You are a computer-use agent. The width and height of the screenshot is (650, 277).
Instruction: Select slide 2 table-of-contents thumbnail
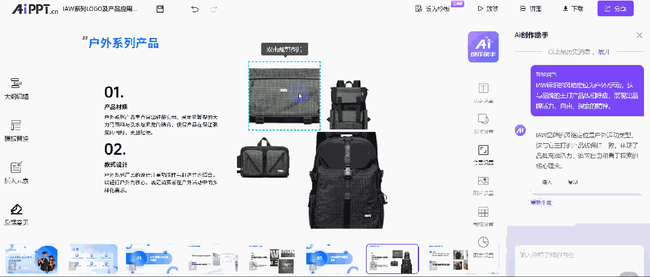point(93,258)
